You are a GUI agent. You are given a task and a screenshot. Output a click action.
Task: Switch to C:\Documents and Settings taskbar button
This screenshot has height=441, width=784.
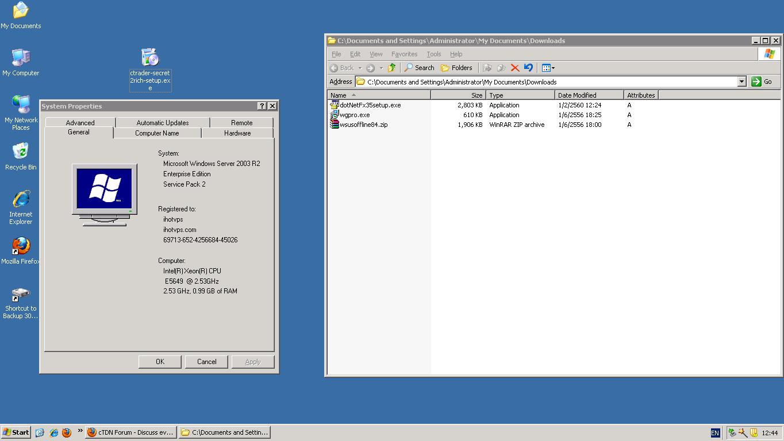tap(224, 432)
